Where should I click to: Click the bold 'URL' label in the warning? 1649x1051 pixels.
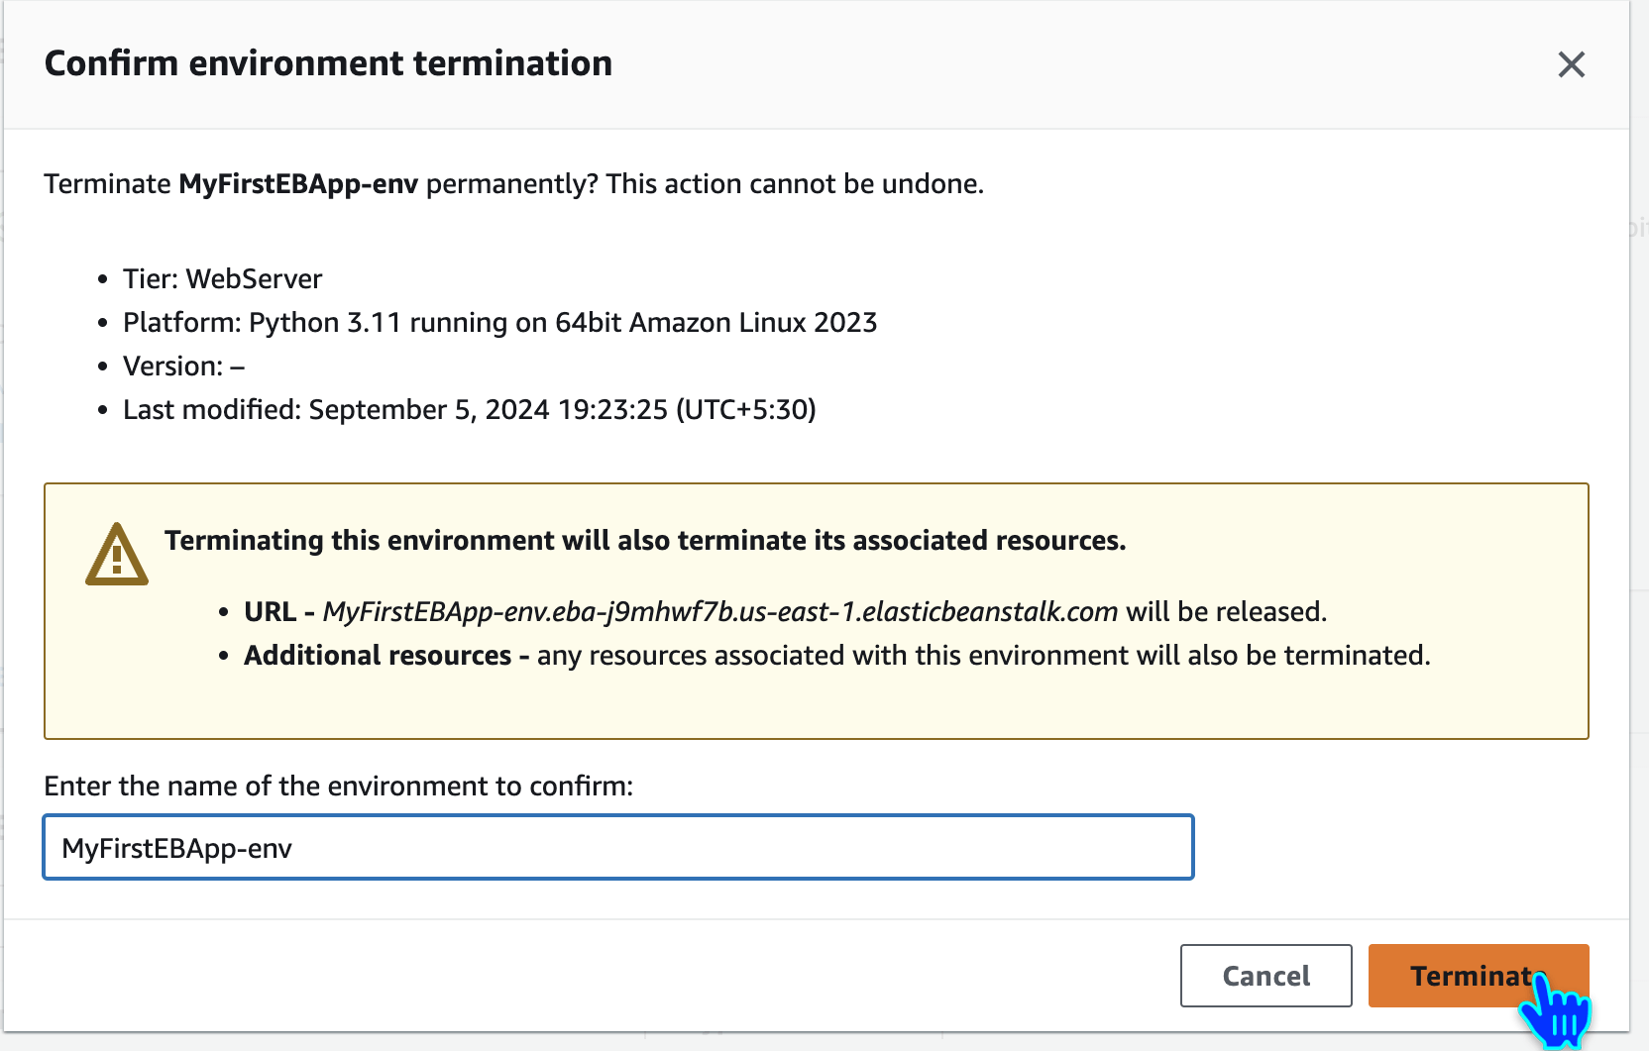point(270,612)
